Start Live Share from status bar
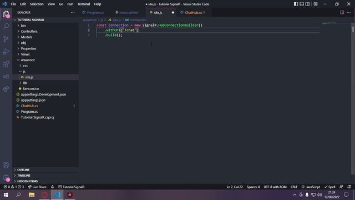Image resolution: width=355 pixels, height=200 pixels. point(37,187)
